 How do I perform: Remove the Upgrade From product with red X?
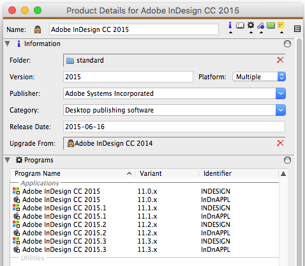click(280, 143)
